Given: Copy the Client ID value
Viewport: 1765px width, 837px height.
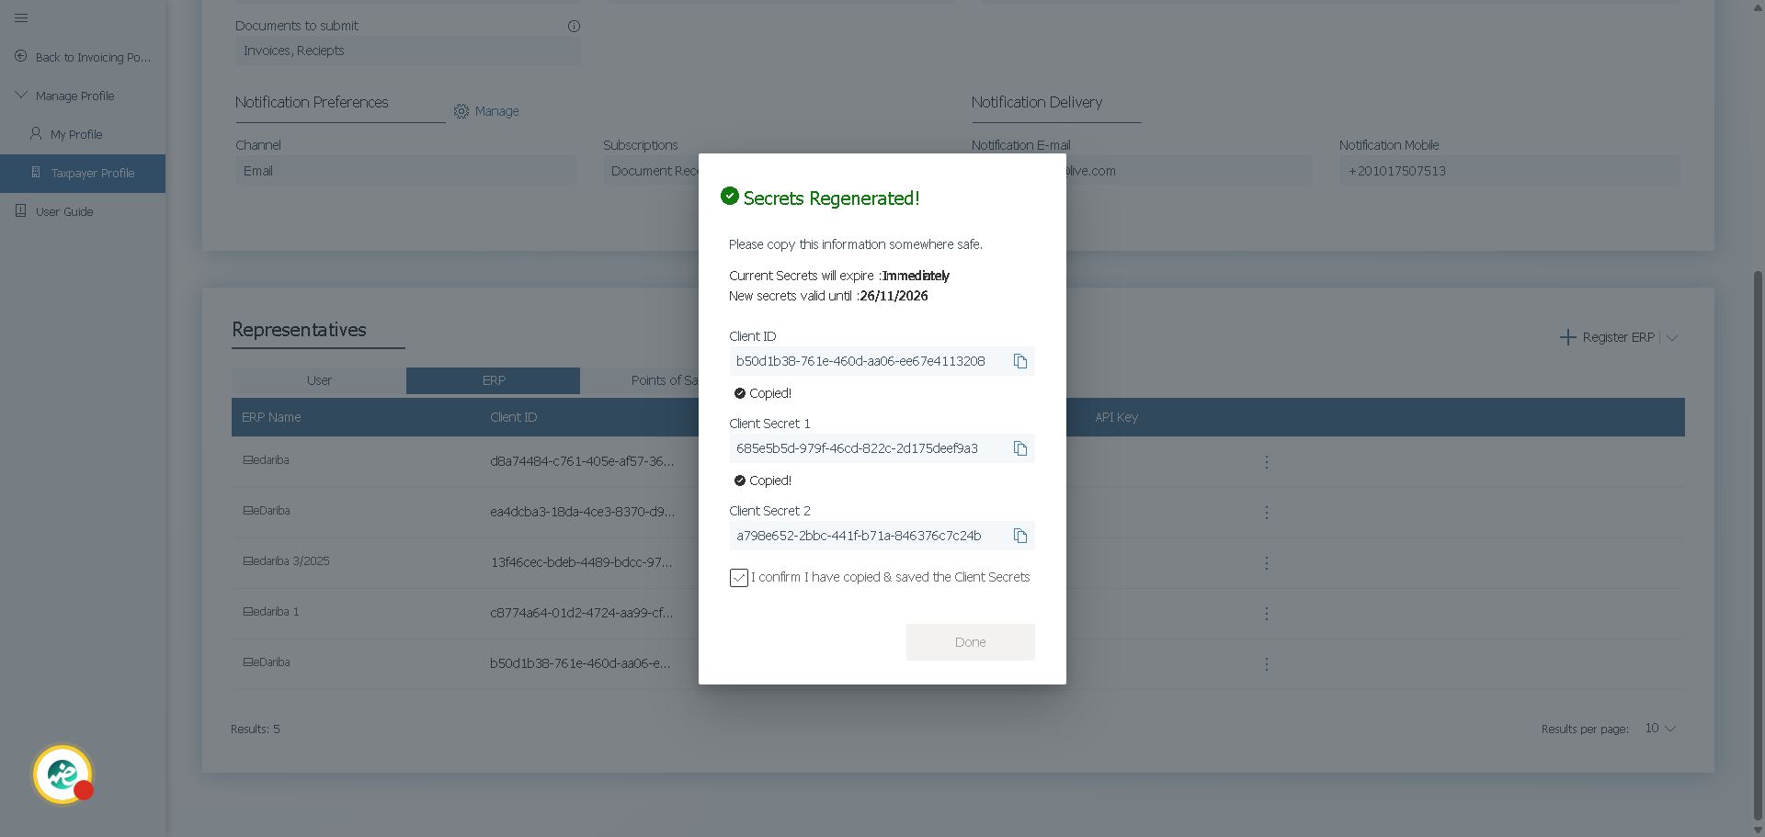Looking at the screenshot, I should [1020, 361].
